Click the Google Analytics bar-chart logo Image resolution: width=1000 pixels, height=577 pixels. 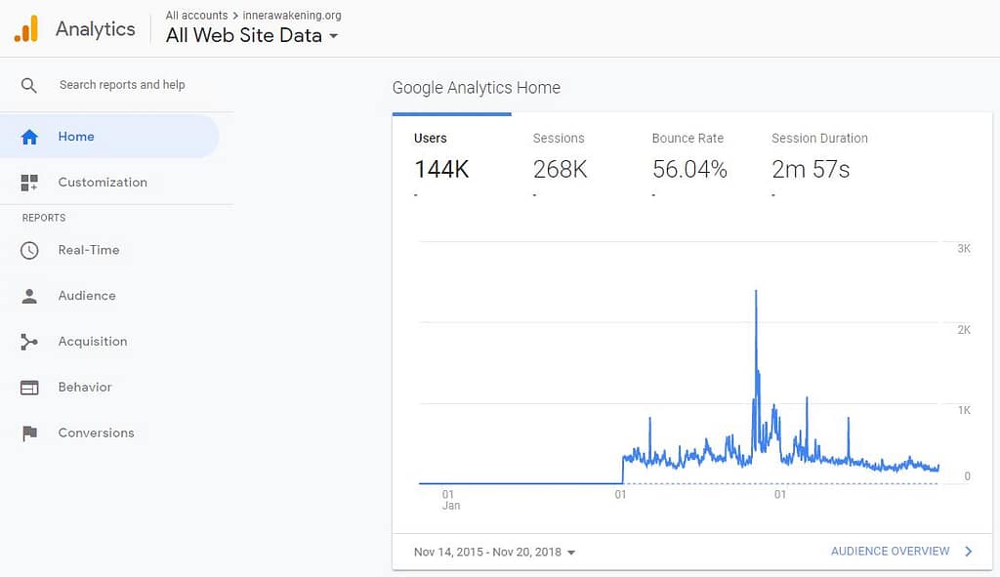(x=26, y=28)
